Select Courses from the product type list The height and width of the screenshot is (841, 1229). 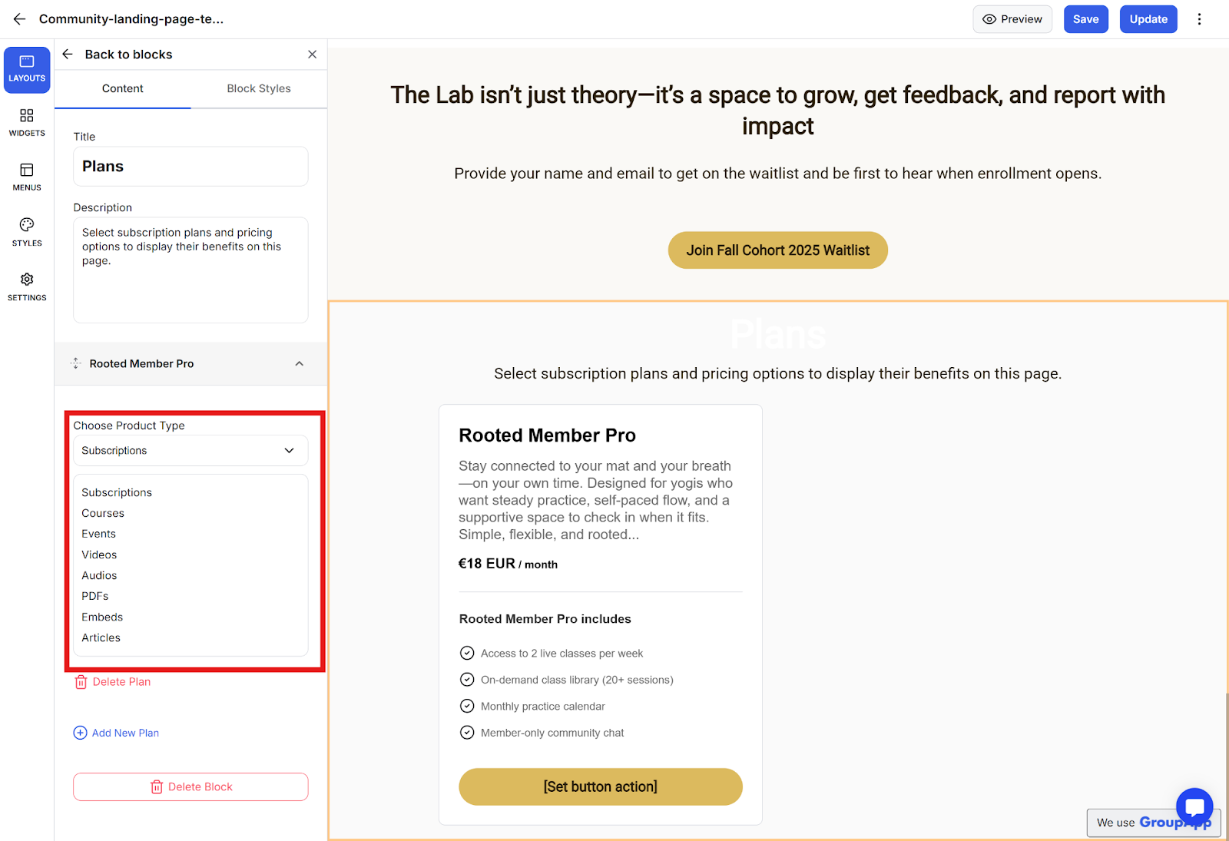point(103,513)
